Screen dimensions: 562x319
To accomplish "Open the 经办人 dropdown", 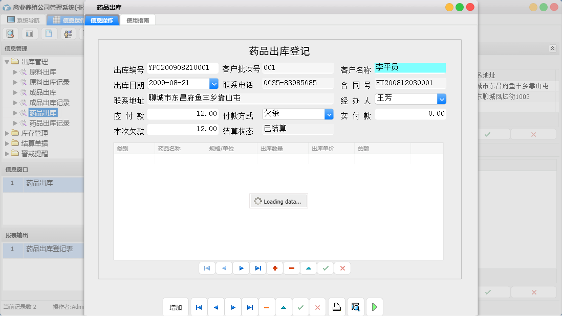I will [441, 99].
